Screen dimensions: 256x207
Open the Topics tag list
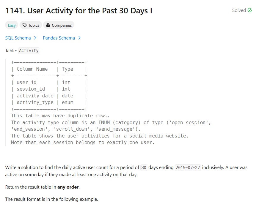pyautogui.click(x=31, y=25)
